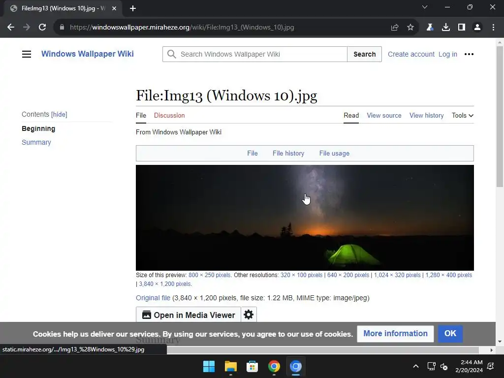Click the muted volume tray icon

click(444, 366)
